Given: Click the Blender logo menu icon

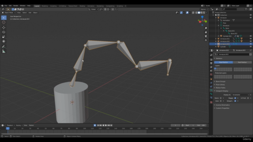Looking at the screenshot, I should click(x=2, y=6).
